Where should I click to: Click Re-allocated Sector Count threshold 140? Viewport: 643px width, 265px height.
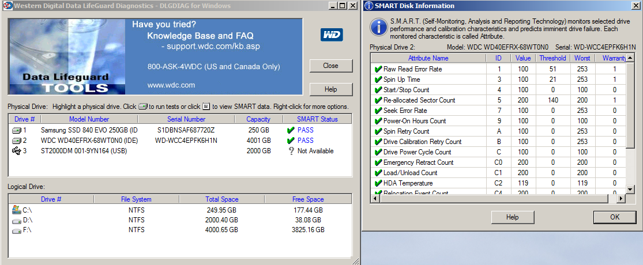[x=553, y=100]
